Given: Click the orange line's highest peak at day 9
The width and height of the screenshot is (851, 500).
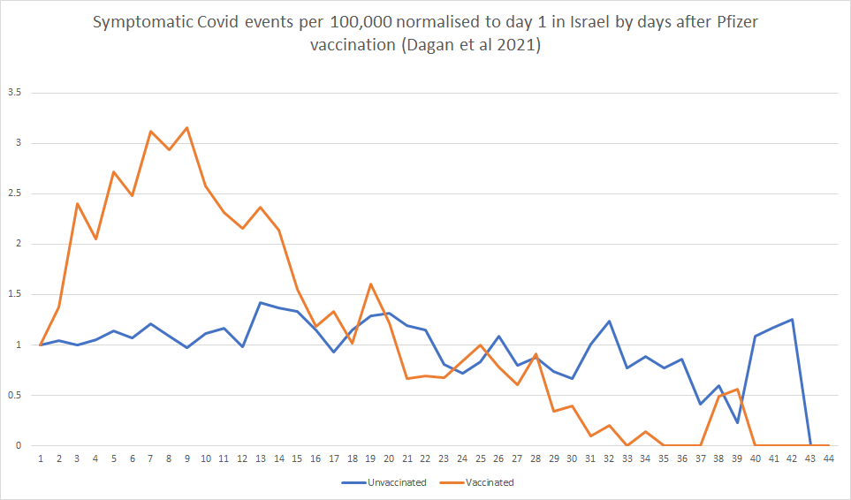Looking at the screenshot, I should tap(186, 128).
